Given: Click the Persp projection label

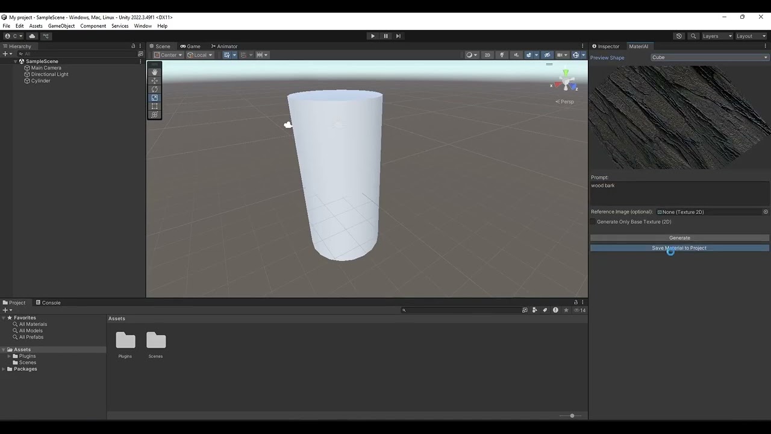Looking at the screenshot, I should point(565,102).
